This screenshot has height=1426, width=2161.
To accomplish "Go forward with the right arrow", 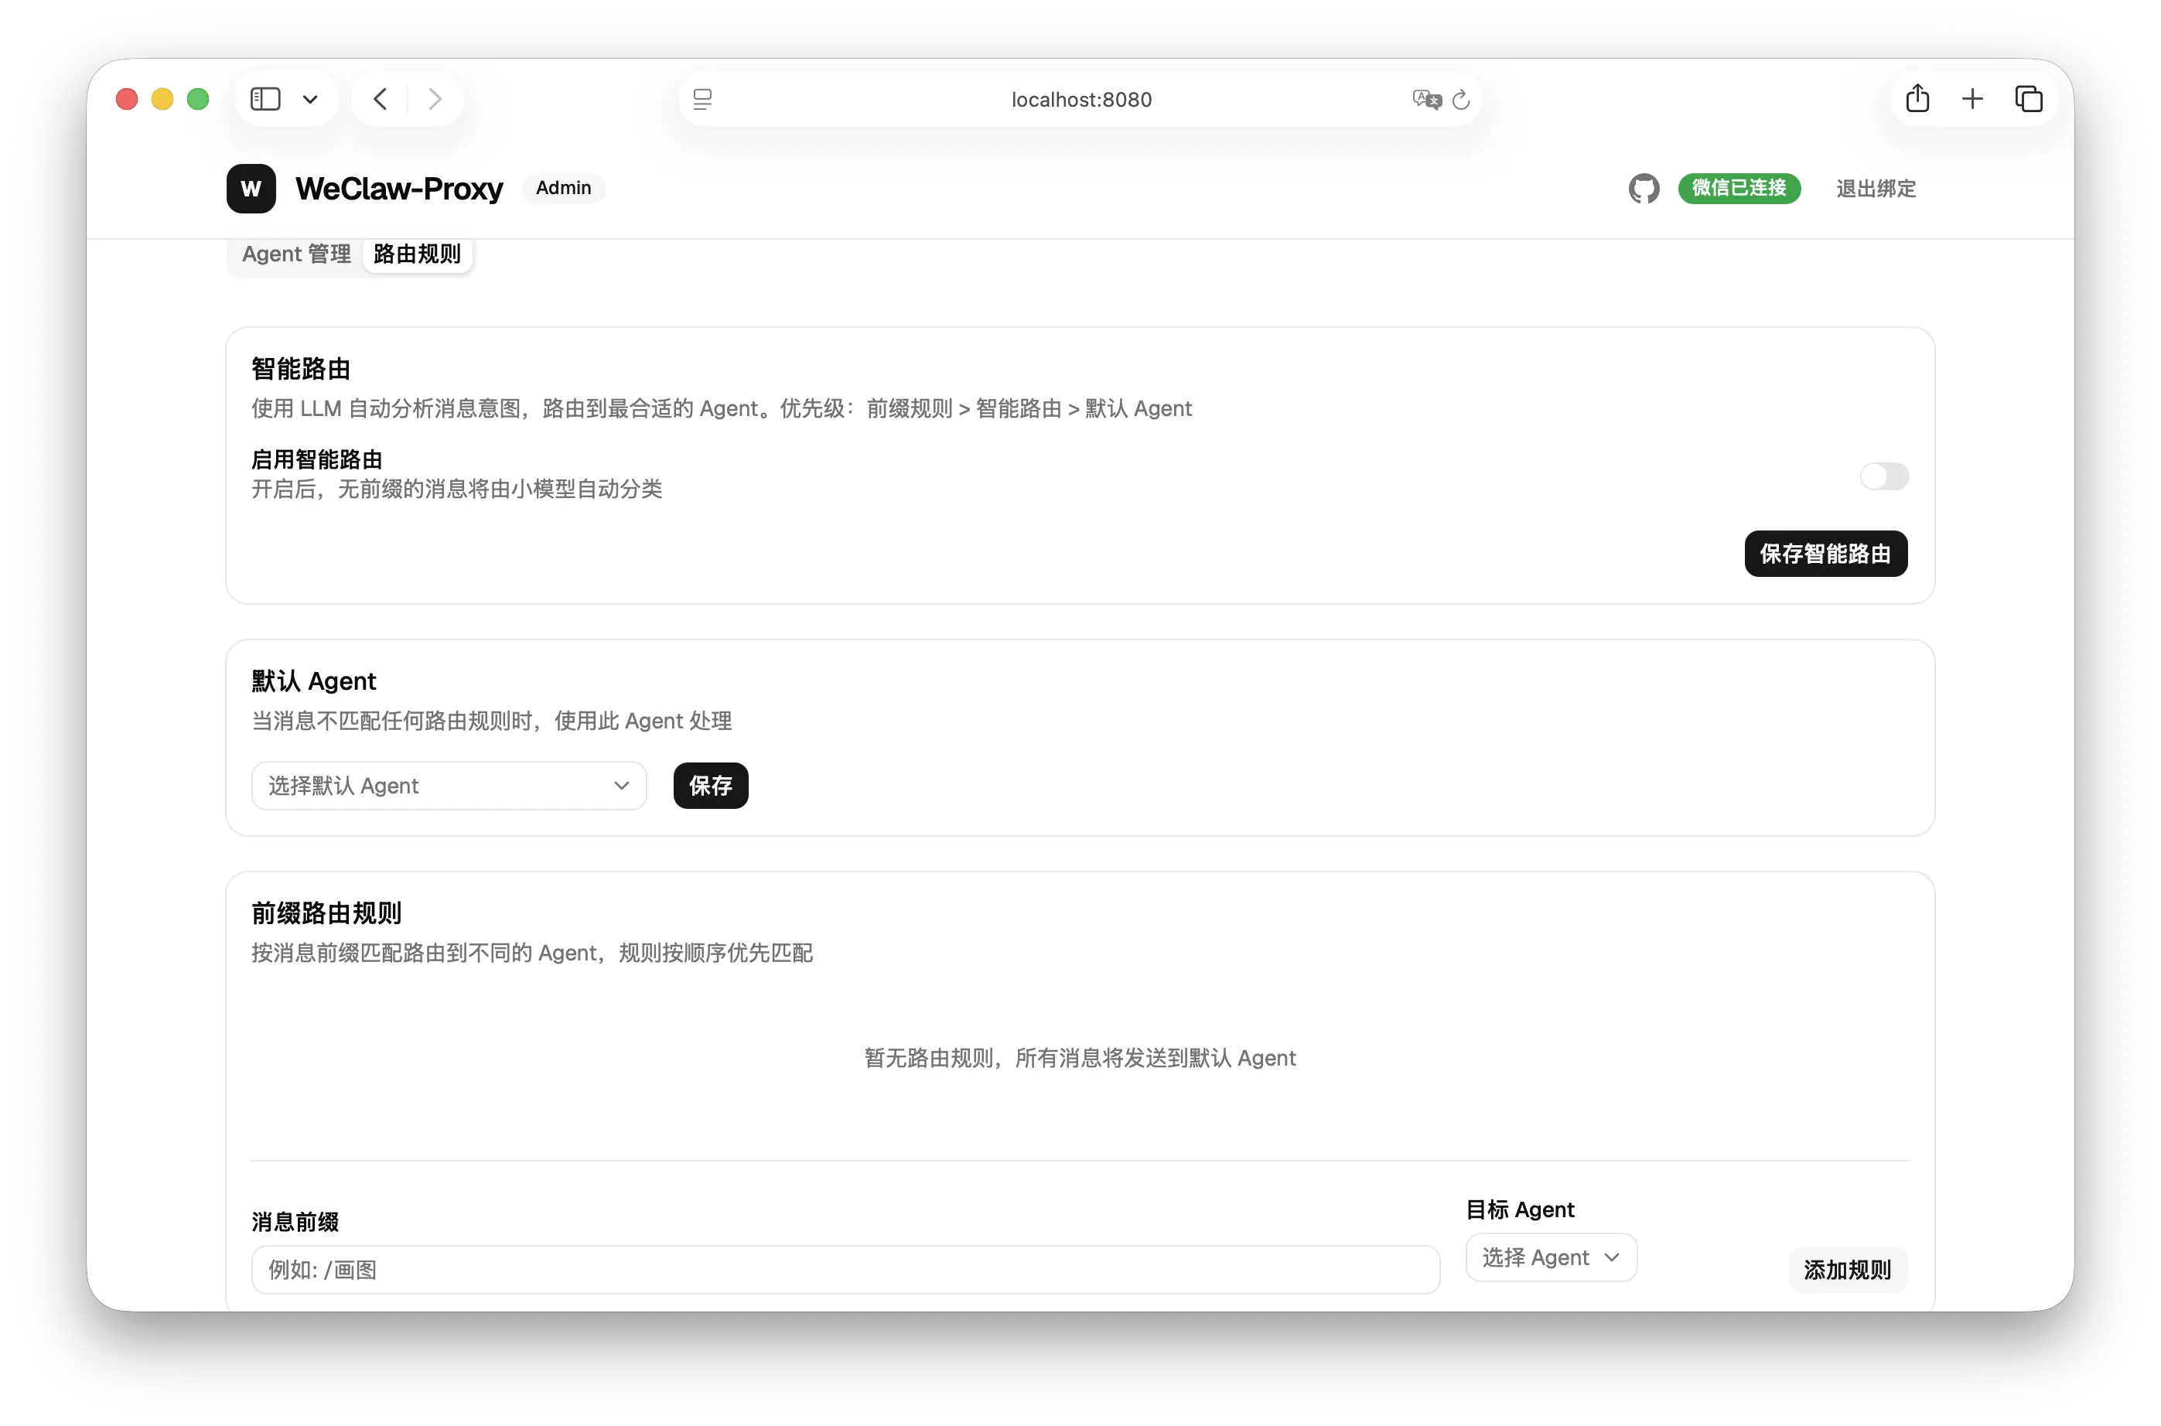I will (435, 98).
